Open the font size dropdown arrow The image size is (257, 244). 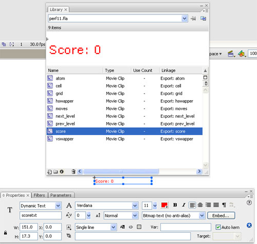155,205
